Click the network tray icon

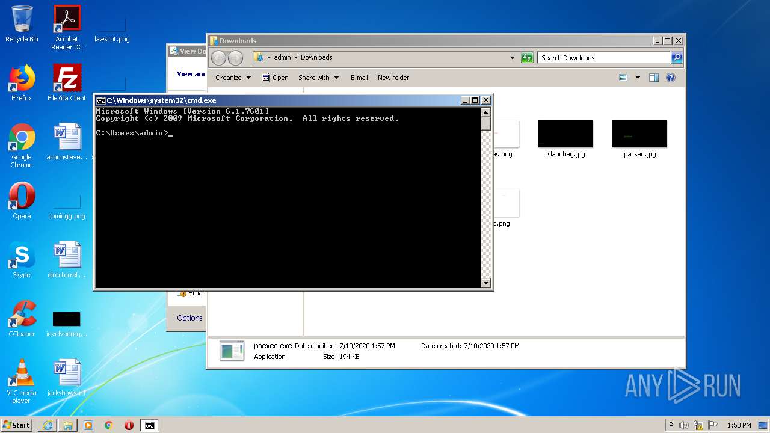(698, 425)
